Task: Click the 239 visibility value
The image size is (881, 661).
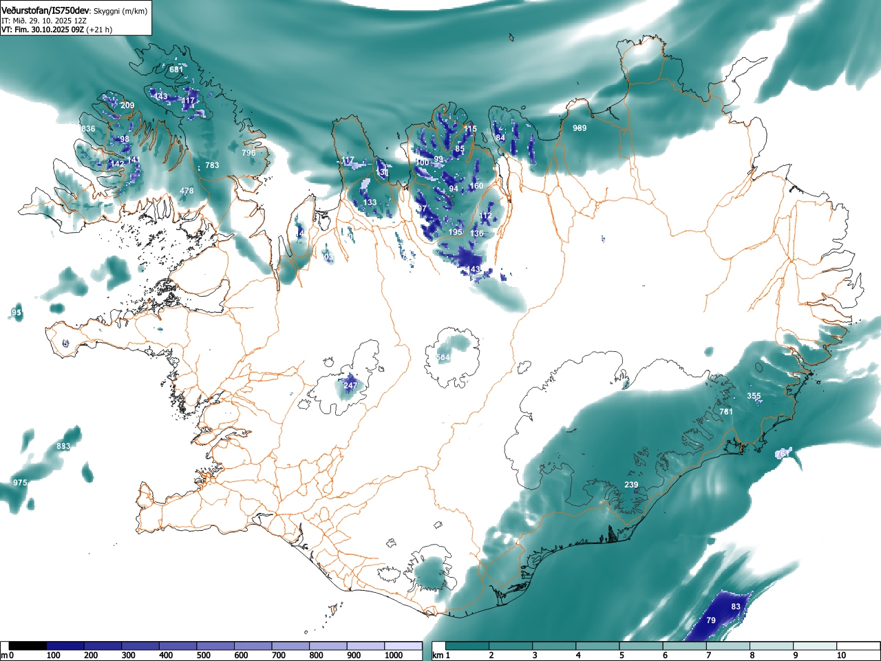Action: point(631,485)
